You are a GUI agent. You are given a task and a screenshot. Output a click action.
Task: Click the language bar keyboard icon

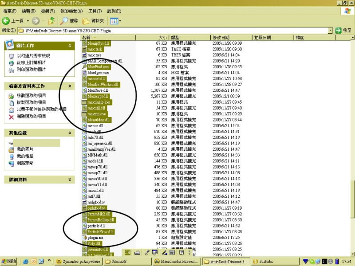pos(137,253)
